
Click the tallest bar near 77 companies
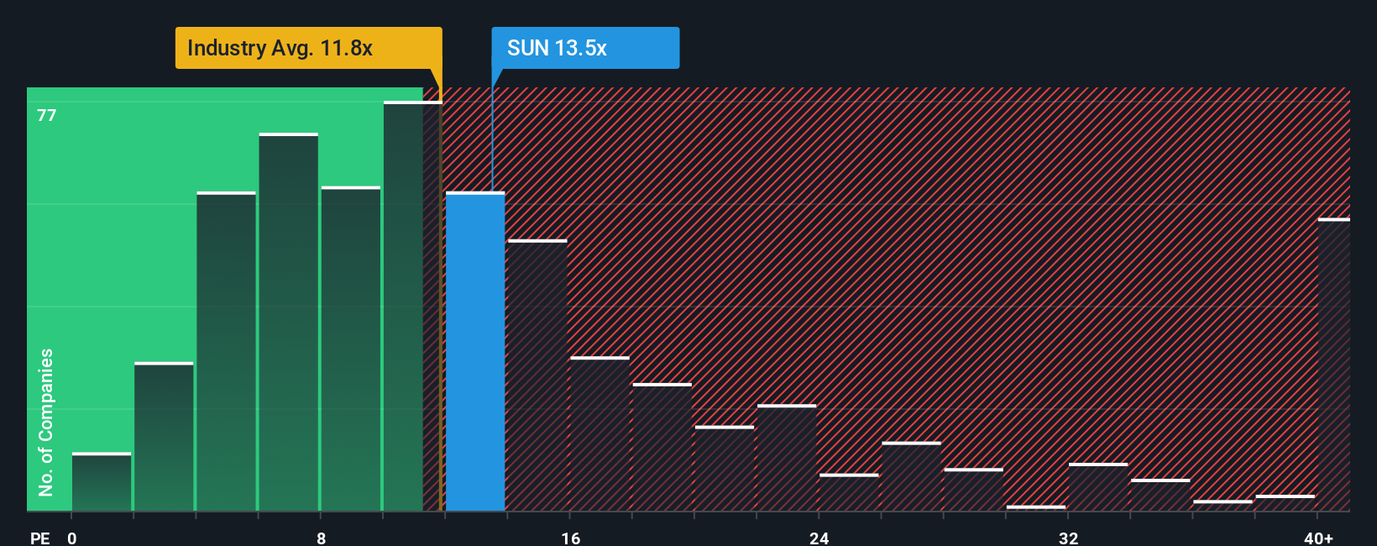412,306
